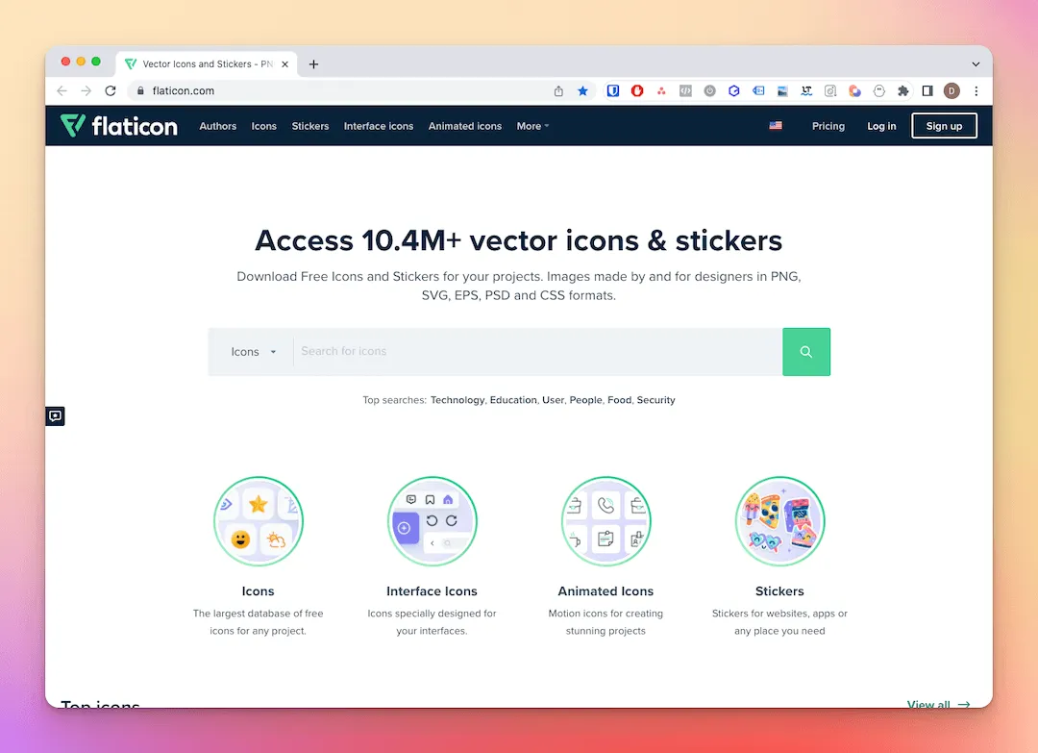The height and width of the screenshot is (753, 1038).
Task: Open the Animated icons nav item
Action: [x=465, y=126]
